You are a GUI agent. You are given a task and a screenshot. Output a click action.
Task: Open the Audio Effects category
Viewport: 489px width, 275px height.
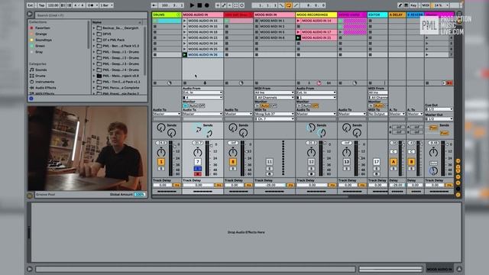pos(46,88)
